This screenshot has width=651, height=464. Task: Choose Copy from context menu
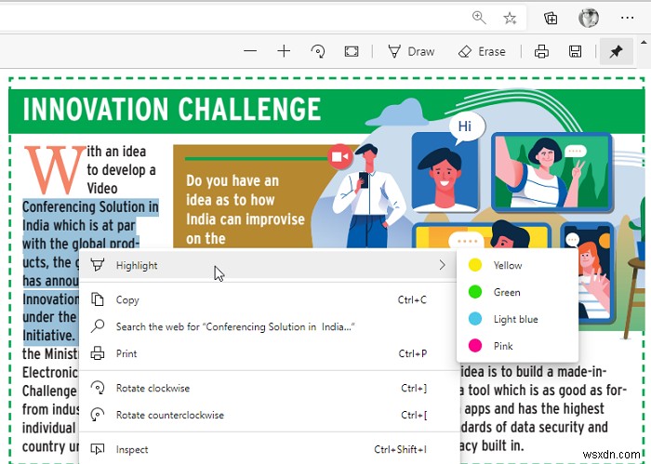pos(268,299)
